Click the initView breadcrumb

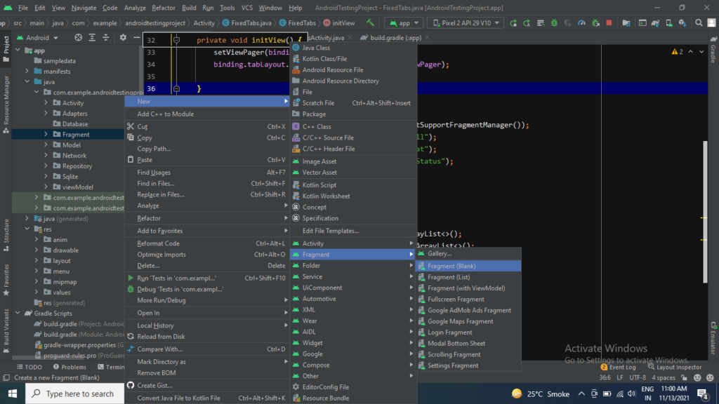pos(339,23)
